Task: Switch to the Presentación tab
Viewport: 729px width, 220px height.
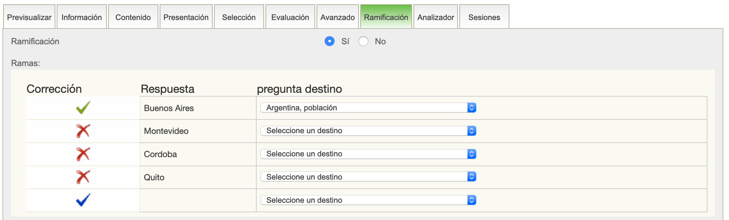Action: (186, 17)
